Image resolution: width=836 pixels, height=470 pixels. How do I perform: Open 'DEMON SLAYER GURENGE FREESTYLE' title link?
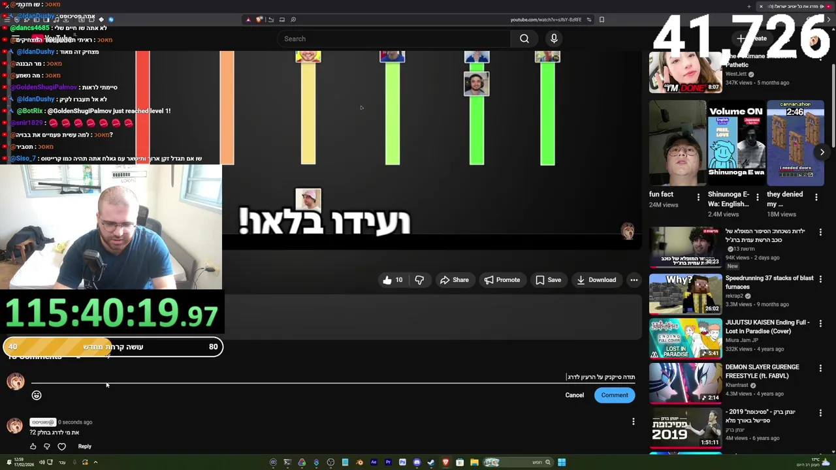click(762, 371)
